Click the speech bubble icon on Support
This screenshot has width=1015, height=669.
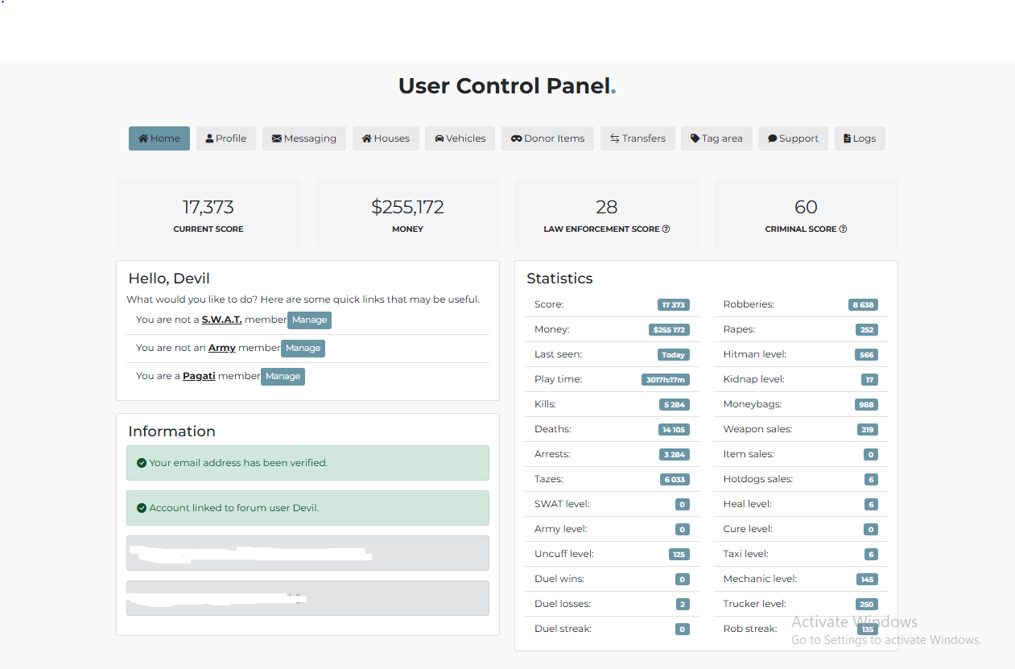[x=772, y=138]
